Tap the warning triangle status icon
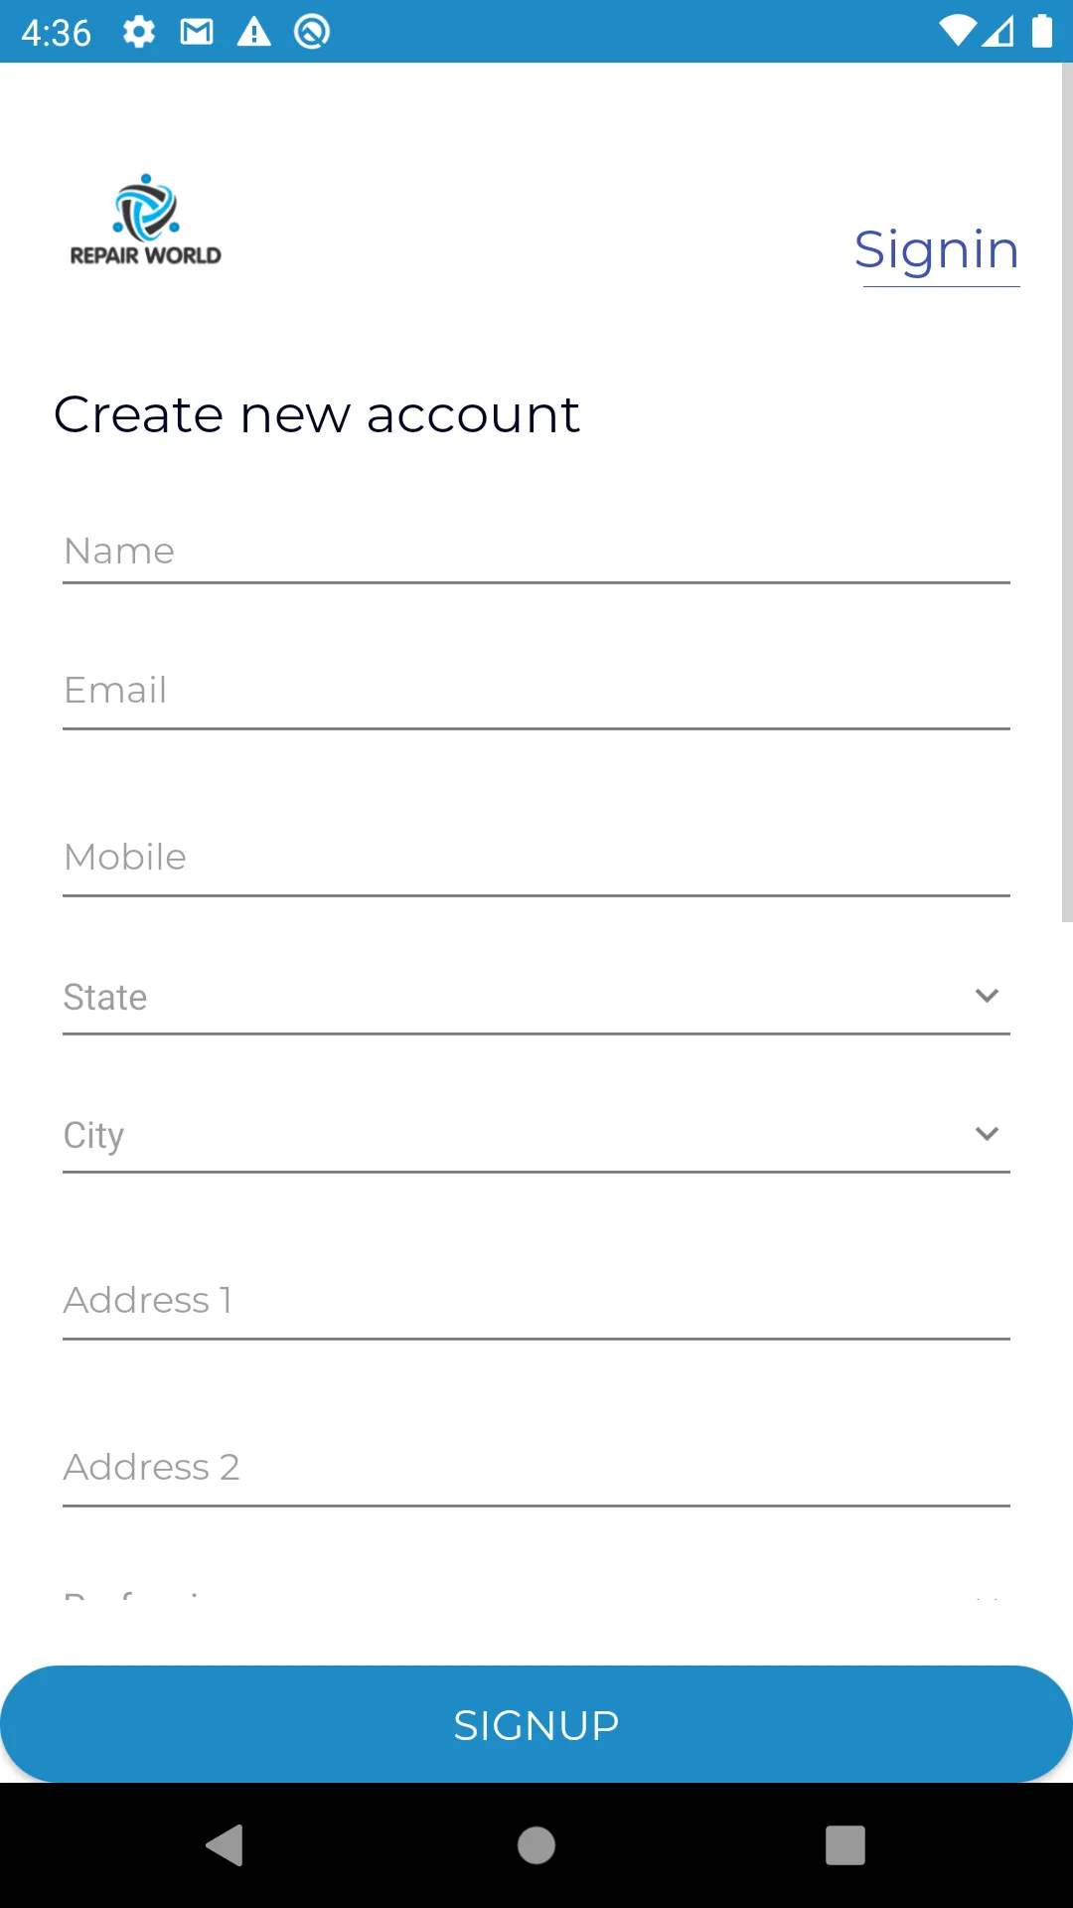This screenshot has width=1073, height=1908. coord(254,32)
